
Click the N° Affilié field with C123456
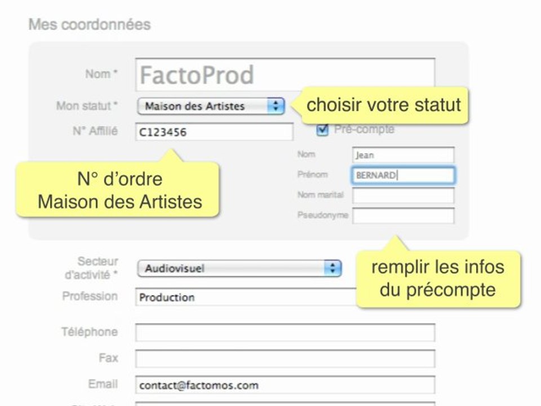click(214, 131)
